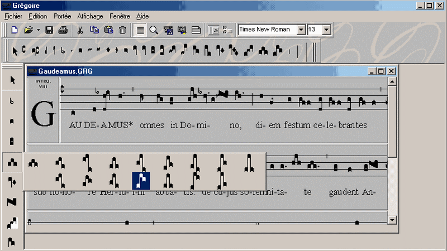
Task: Export to Word using the W icon
Action: [168, 30]
